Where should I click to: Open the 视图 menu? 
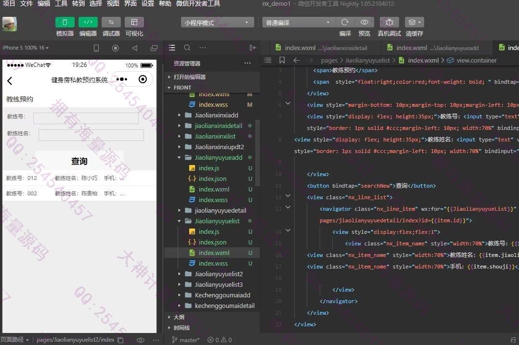[x=113, y=4]
